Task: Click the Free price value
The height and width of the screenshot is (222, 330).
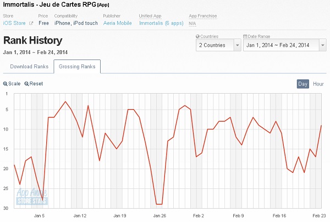Action: [x=43, y=23]
